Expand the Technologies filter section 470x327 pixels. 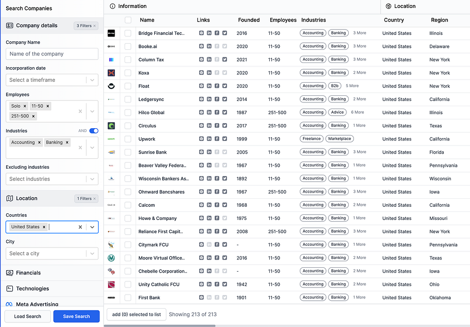52,288
